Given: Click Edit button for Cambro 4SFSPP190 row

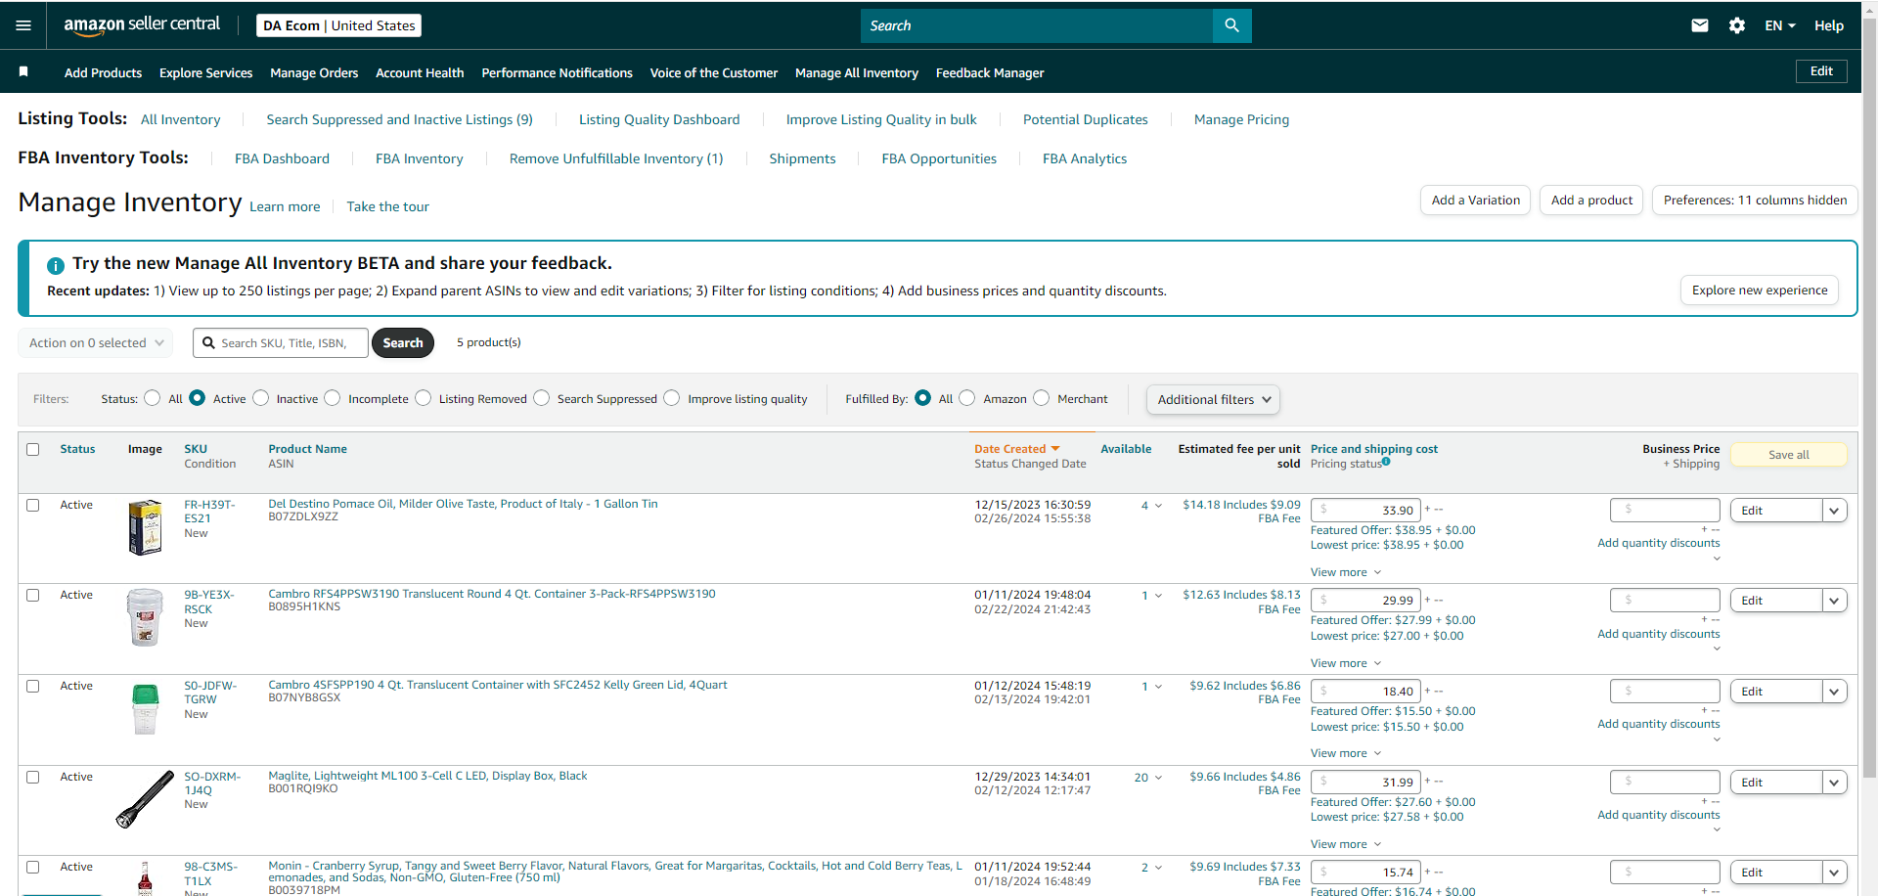Looking at the screenshot, I should pos(1776,692).
